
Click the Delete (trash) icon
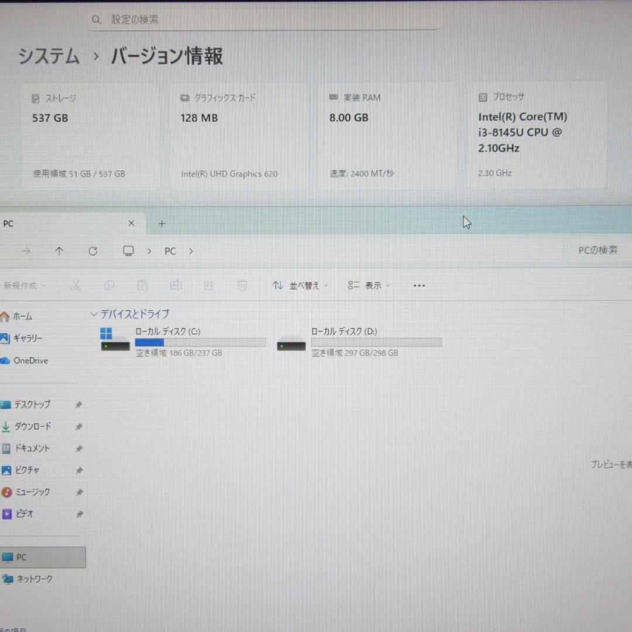coord(243,285)
